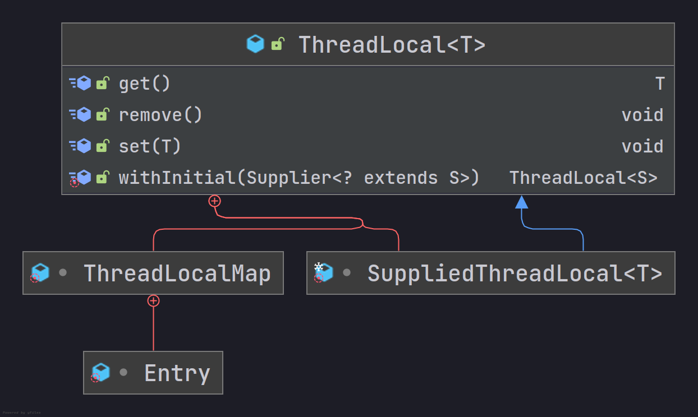Image resolution: width=698 pixels, height=417 pixels.
Task: Click the method icon next to remove()
Action: pyautogui.click(x=80, y=115)
